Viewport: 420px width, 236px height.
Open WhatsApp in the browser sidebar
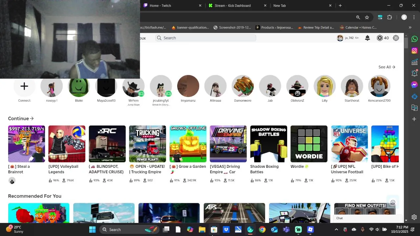pos(414,39)
